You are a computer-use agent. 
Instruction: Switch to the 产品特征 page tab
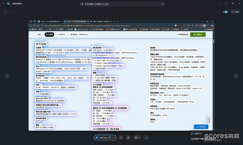[61, 35]
